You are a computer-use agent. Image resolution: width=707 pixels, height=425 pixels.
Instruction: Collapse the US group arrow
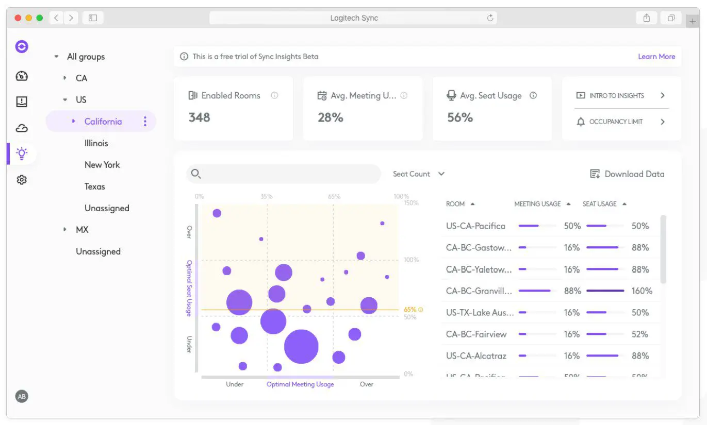[65, 100]
